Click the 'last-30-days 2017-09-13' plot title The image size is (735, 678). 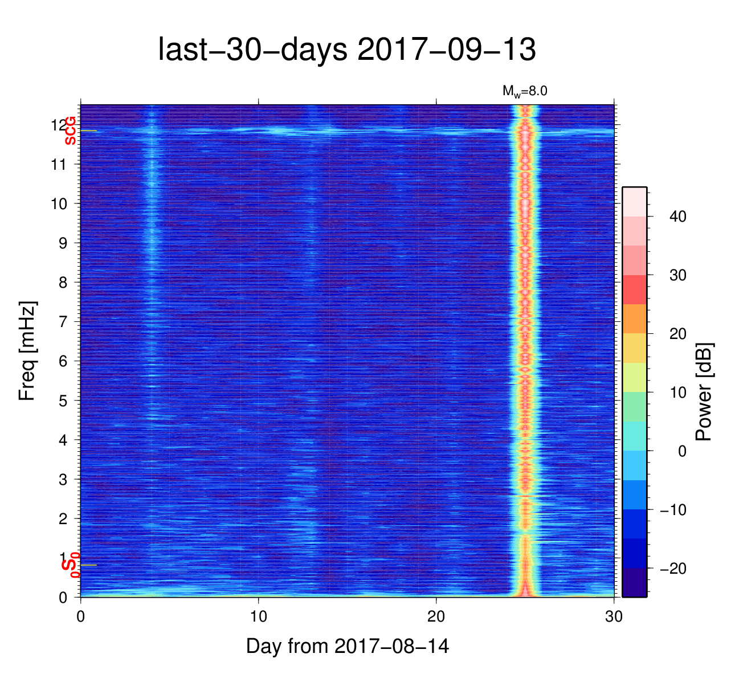coord(346,50)
